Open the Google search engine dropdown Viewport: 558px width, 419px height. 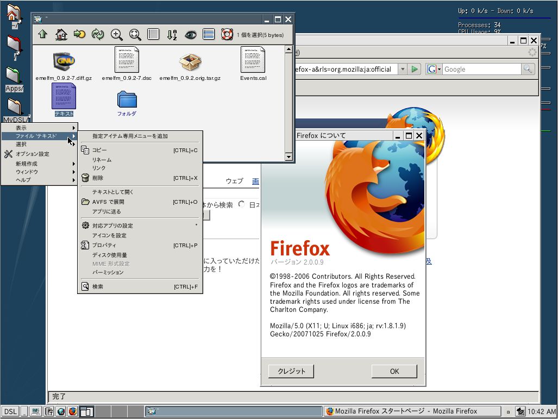click(x=434, y=69)
